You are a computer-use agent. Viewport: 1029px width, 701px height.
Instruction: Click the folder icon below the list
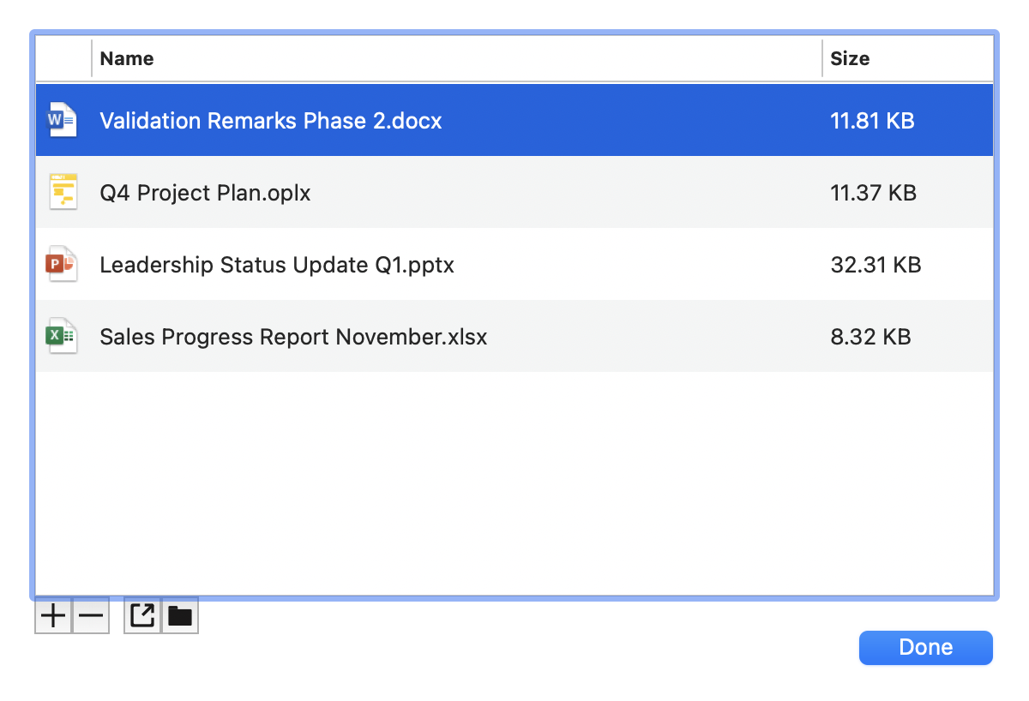[180, 615]
